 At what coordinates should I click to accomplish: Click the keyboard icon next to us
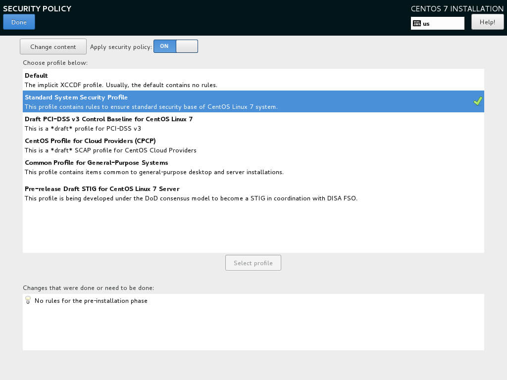[x=417, y=23]
